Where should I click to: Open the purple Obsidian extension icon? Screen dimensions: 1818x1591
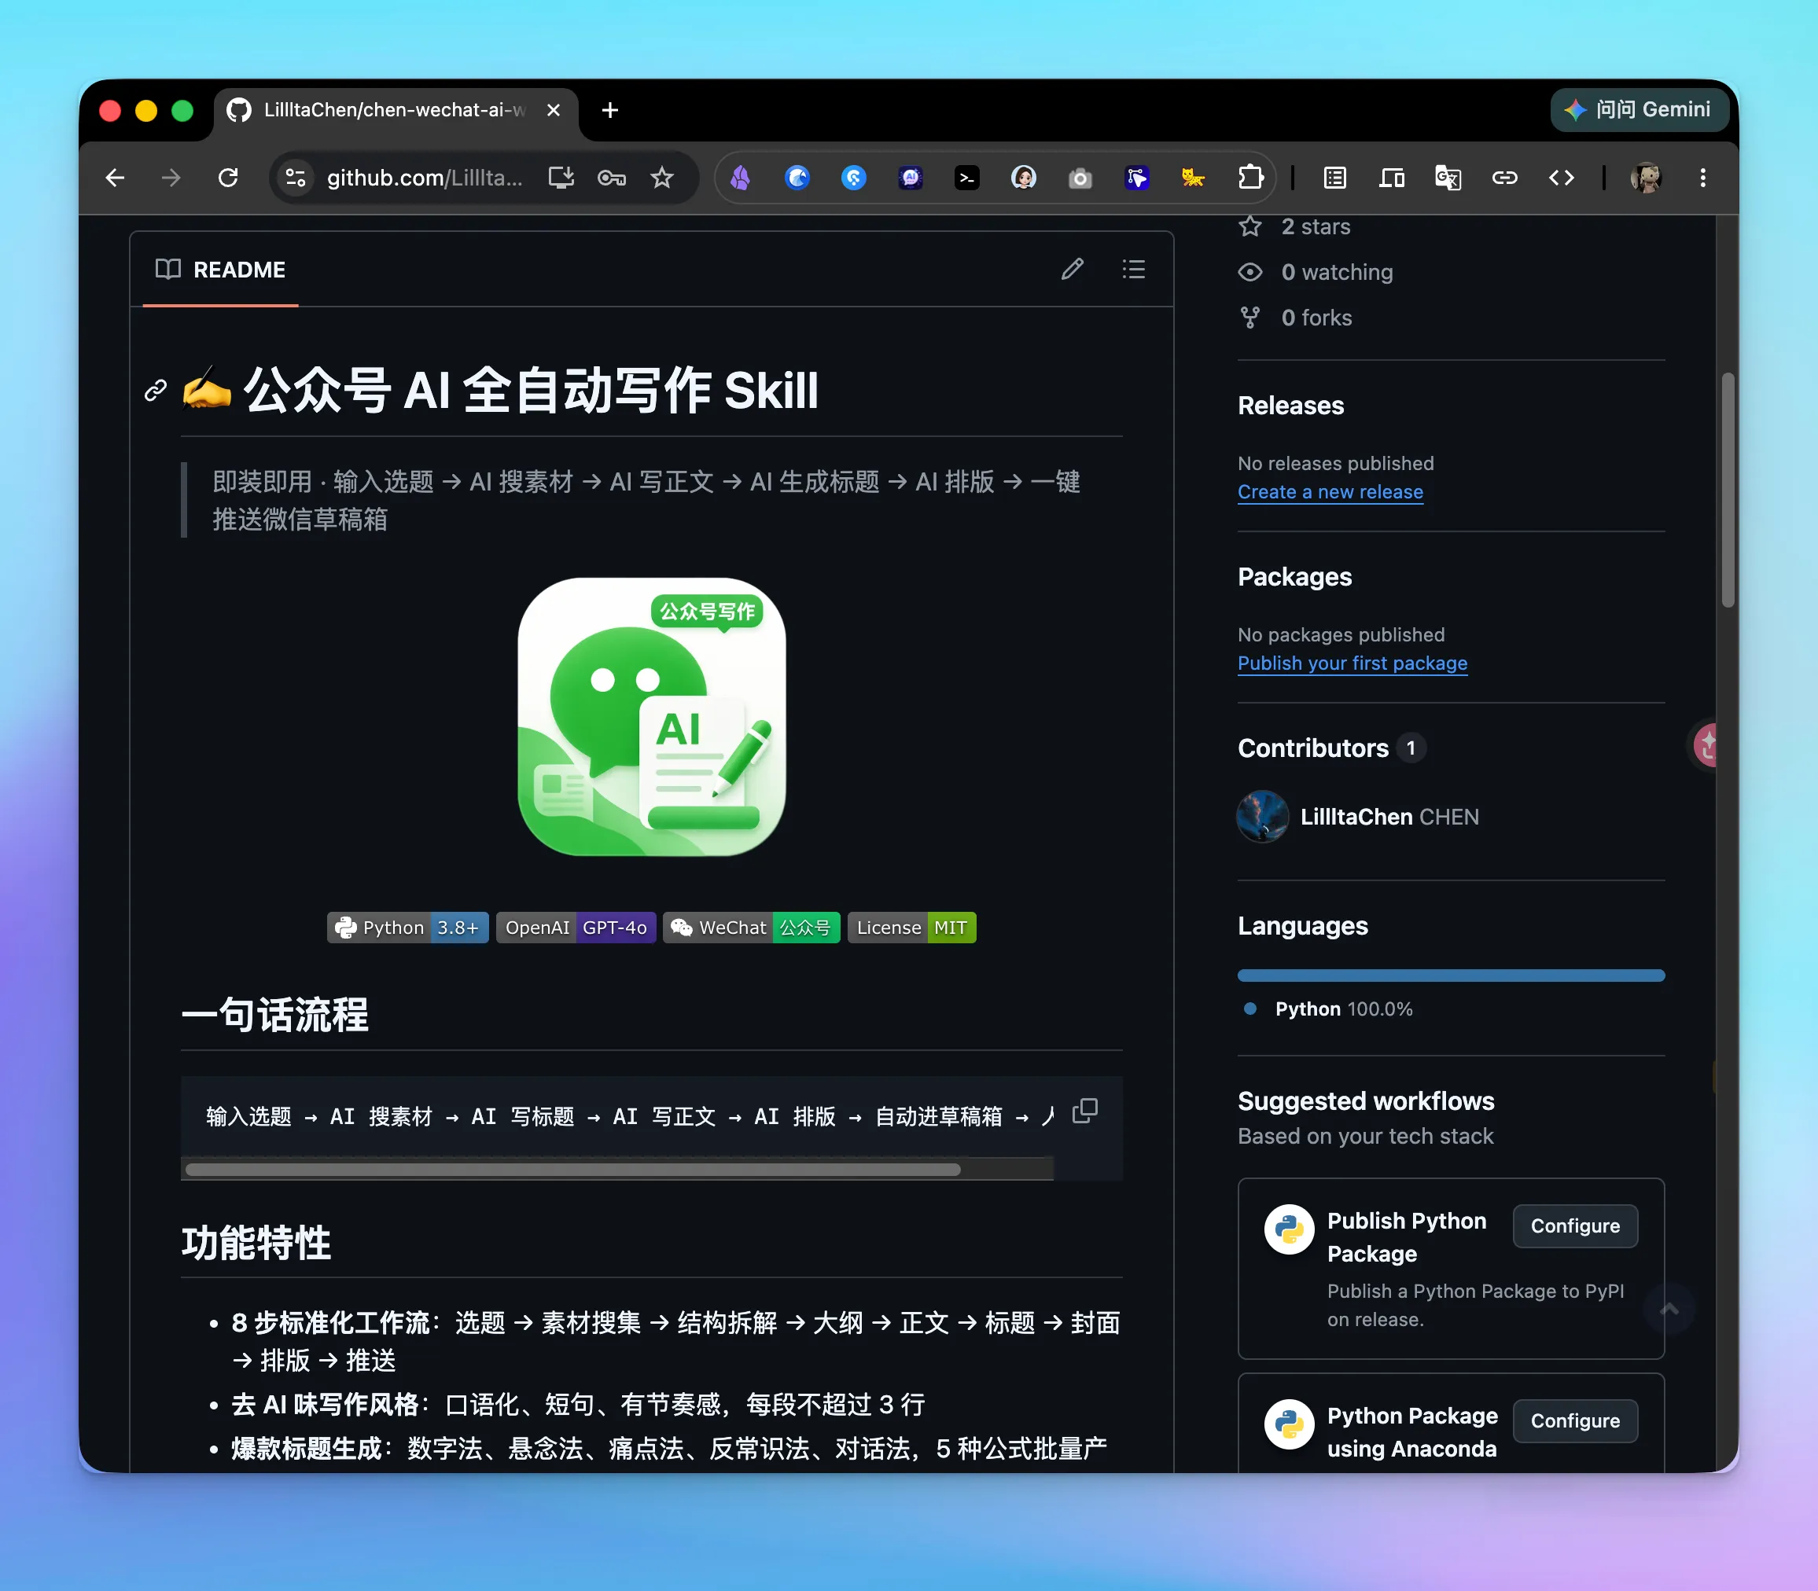coord(740,178)
